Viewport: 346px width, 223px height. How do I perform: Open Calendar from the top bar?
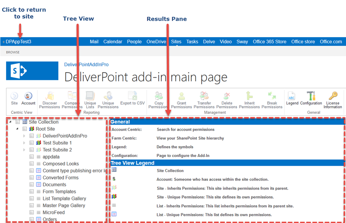113,42
